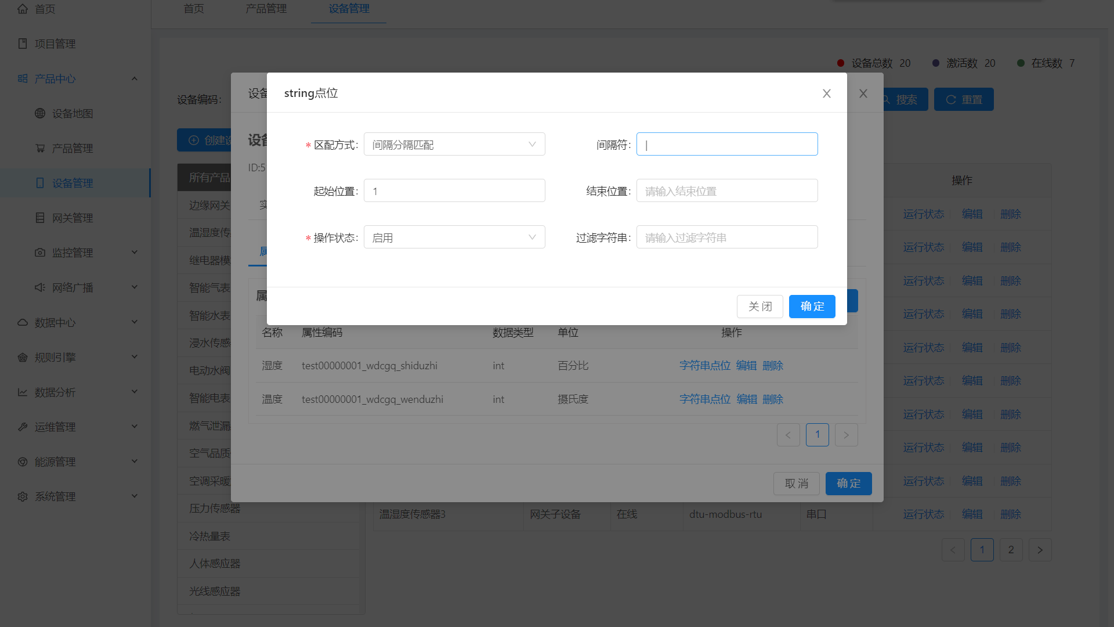Open 系统管理 gear icon

23,496
